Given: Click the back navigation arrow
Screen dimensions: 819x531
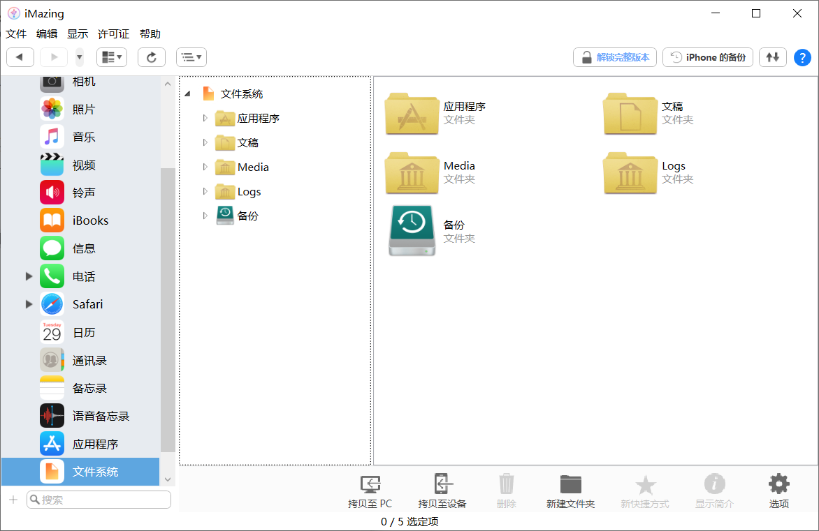Looking at the screenshot, I should click(20, 57).
